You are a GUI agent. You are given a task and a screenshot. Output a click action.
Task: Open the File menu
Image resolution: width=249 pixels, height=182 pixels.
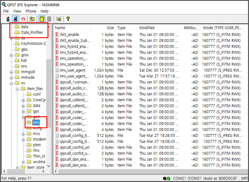click(6, 11)
